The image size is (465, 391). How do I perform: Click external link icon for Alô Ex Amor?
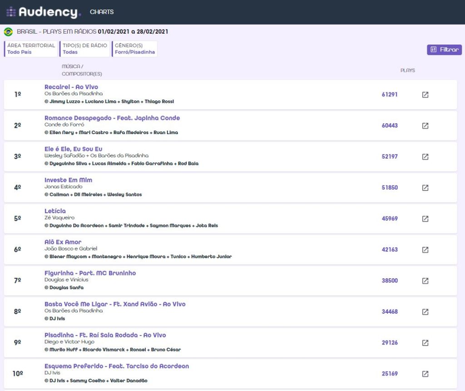pos(425,250)
